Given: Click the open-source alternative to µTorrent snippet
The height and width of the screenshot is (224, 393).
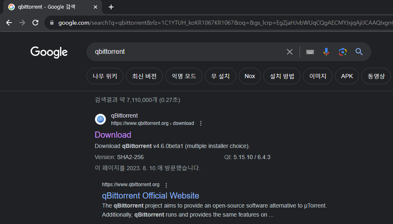Looking at the screenshot, I should tap(214, 210).
